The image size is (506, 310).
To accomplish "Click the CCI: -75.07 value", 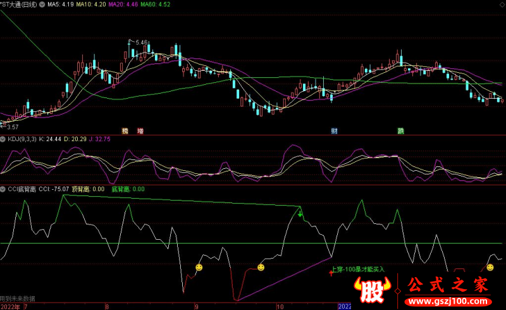I will (x=54, y=189).
